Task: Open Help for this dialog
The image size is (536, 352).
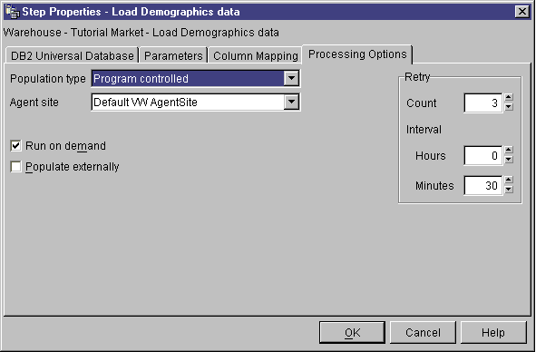Action: tap(493, 332)
